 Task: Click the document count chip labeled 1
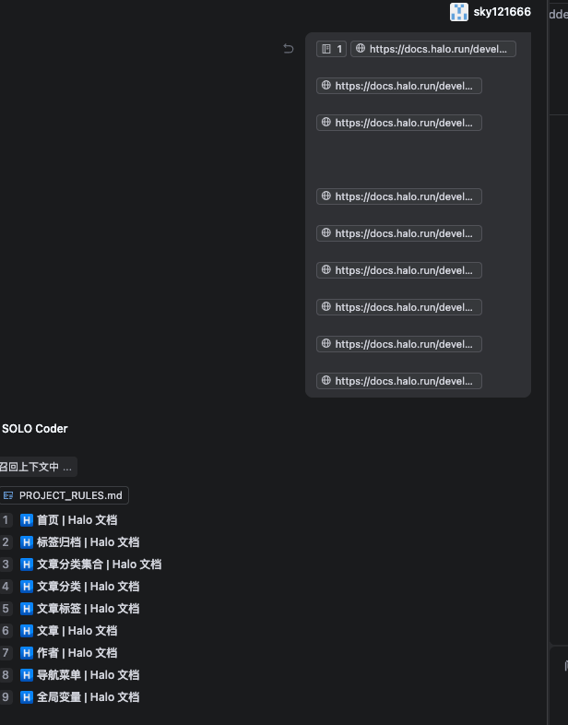[331, 49]
